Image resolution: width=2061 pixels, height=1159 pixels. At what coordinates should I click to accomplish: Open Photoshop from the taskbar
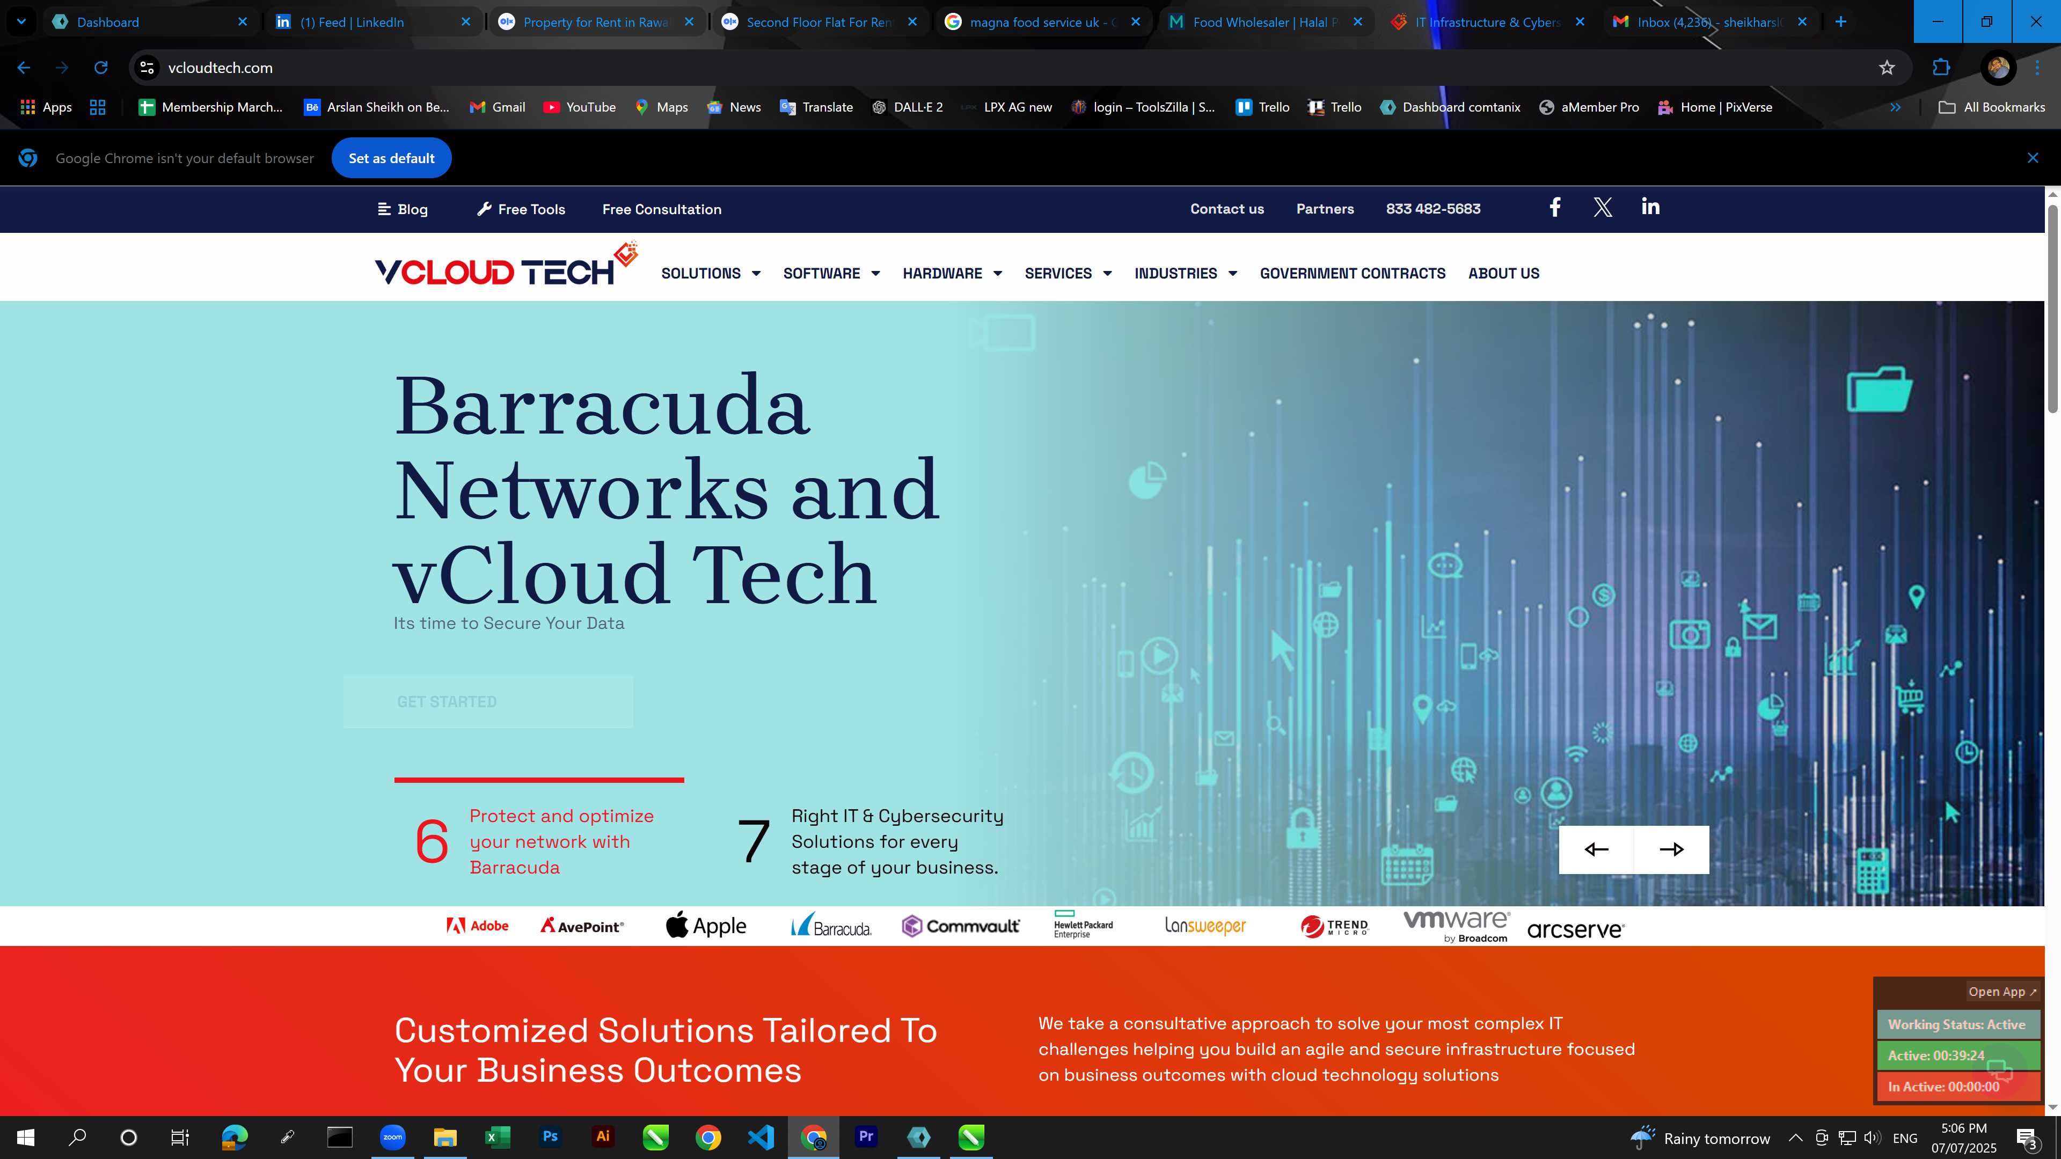point(551,1136)
